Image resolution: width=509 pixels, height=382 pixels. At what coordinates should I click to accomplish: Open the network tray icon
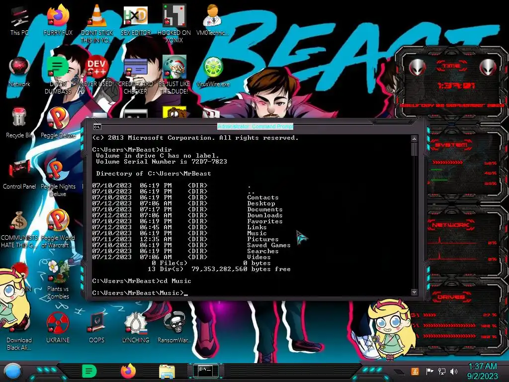(x=442, y=372)
